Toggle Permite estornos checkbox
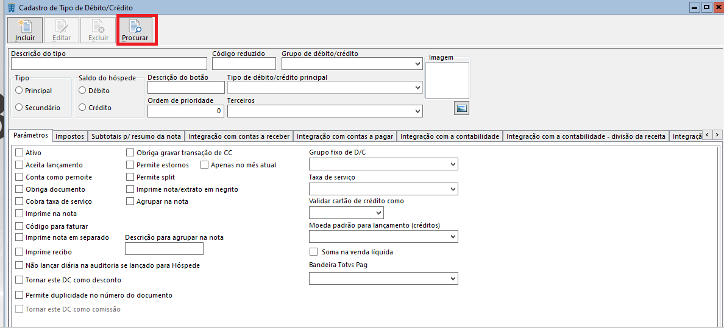The width and height of the screenshot is (724, 328). point(130,165)
